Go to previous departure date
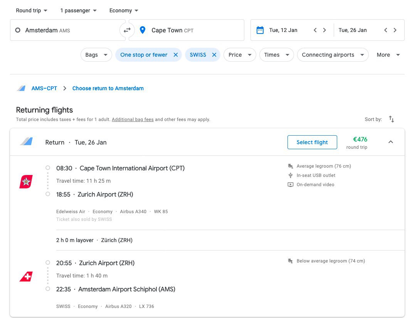 pos(315,30)
